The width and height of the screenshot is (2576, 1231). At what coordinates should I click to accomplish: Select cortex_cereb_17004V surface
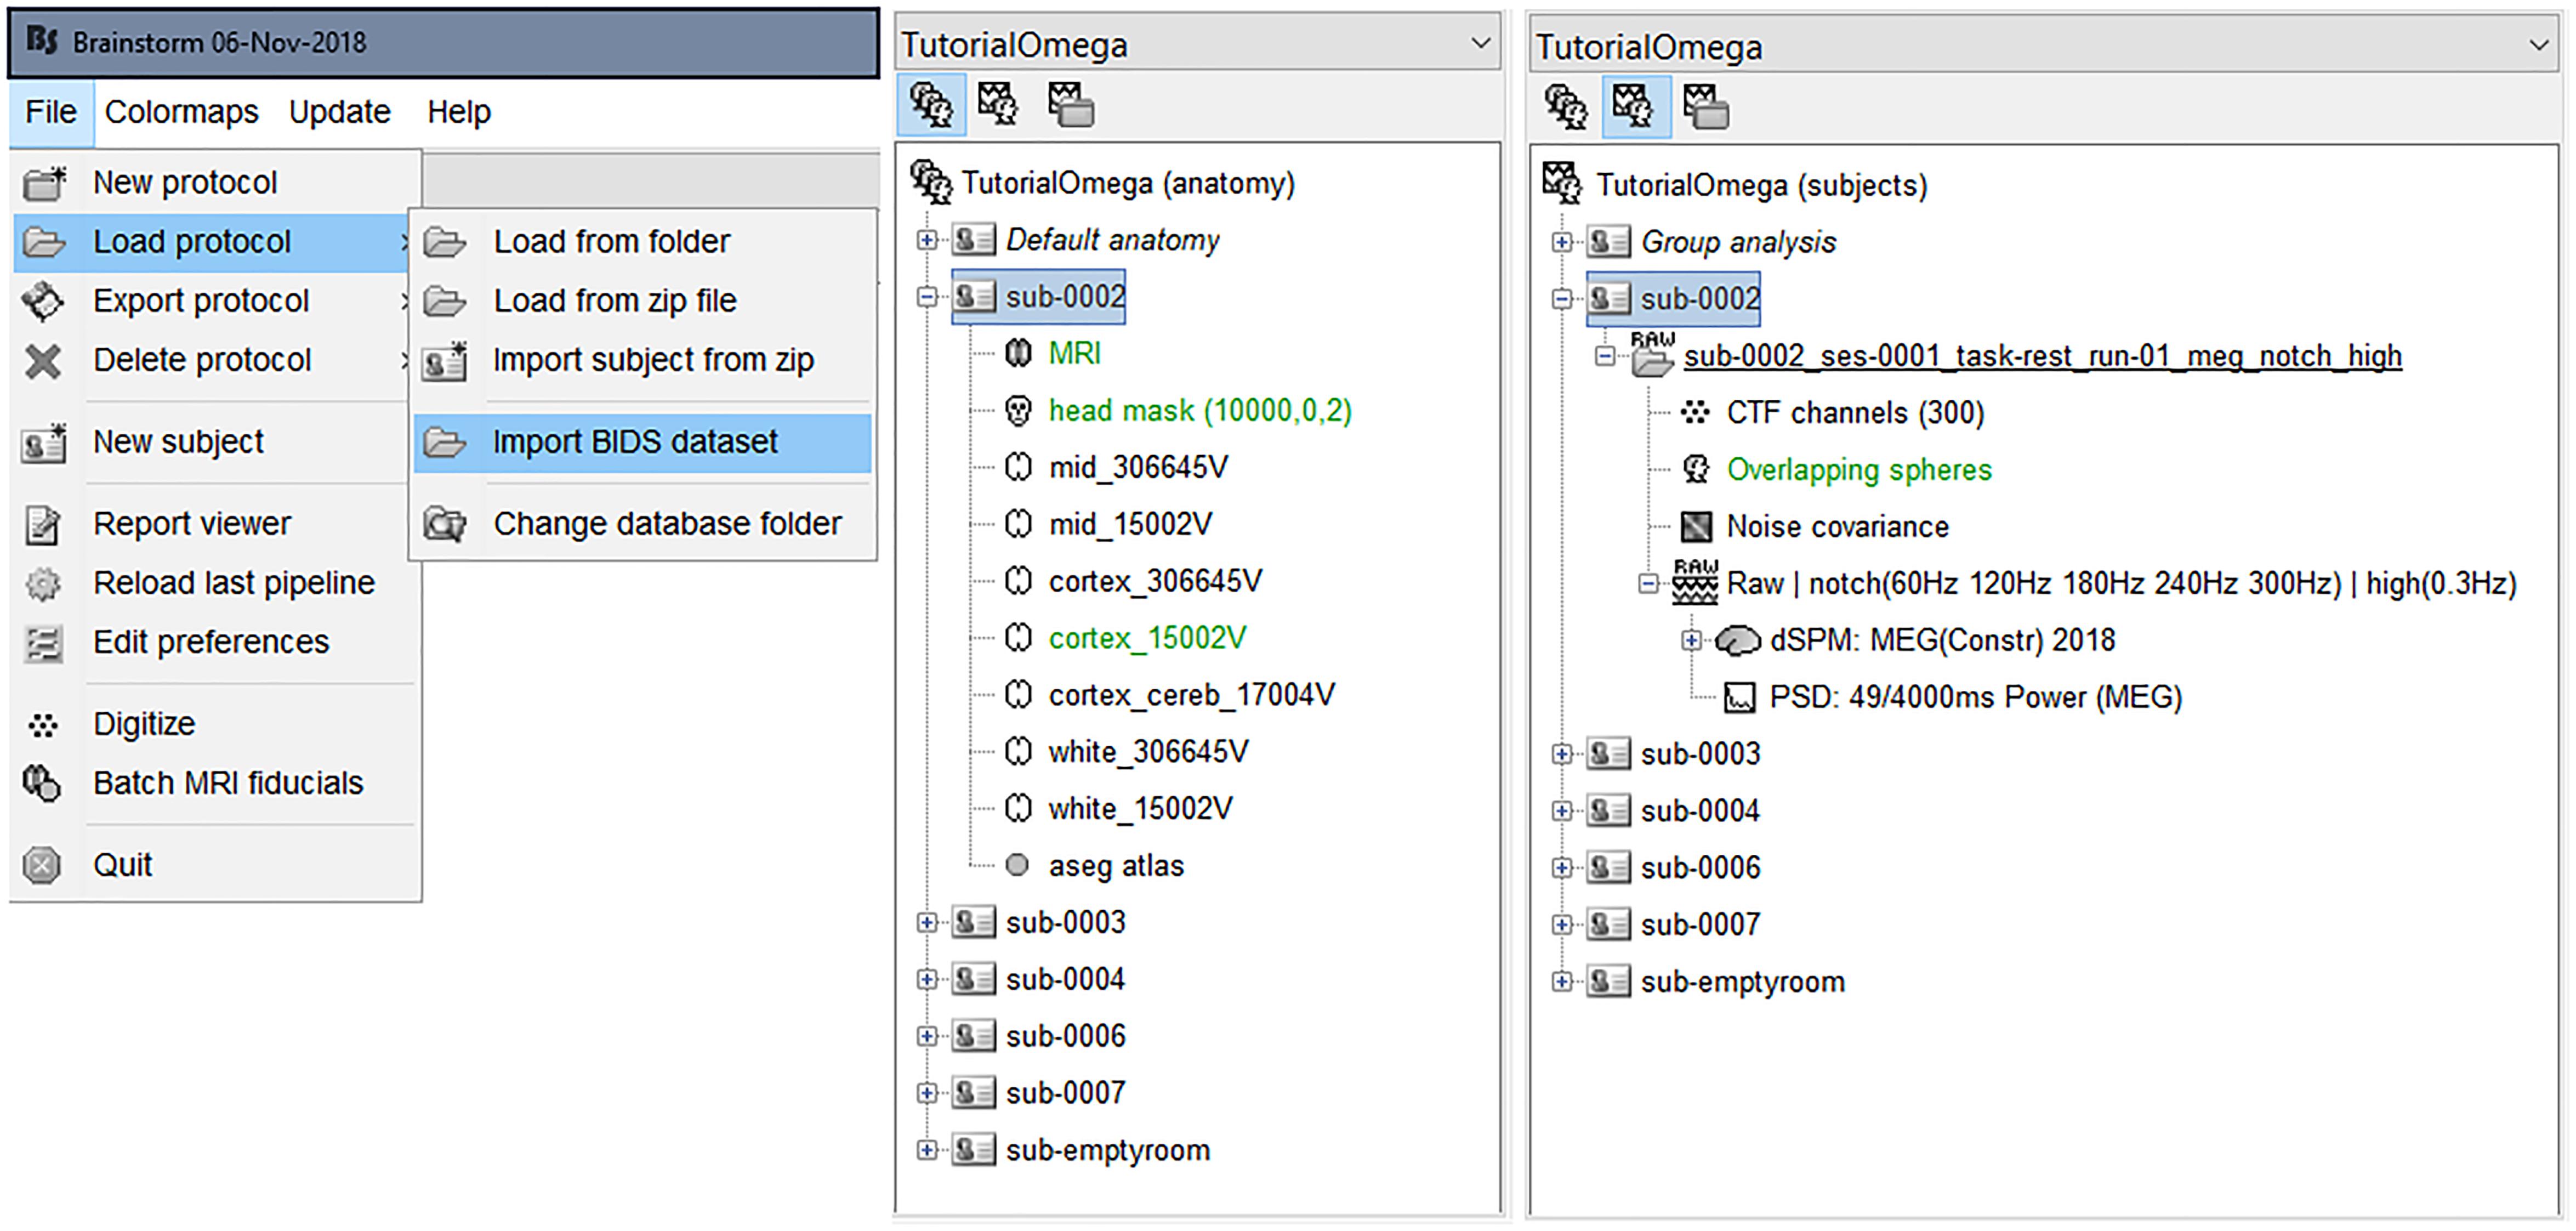1191,695
